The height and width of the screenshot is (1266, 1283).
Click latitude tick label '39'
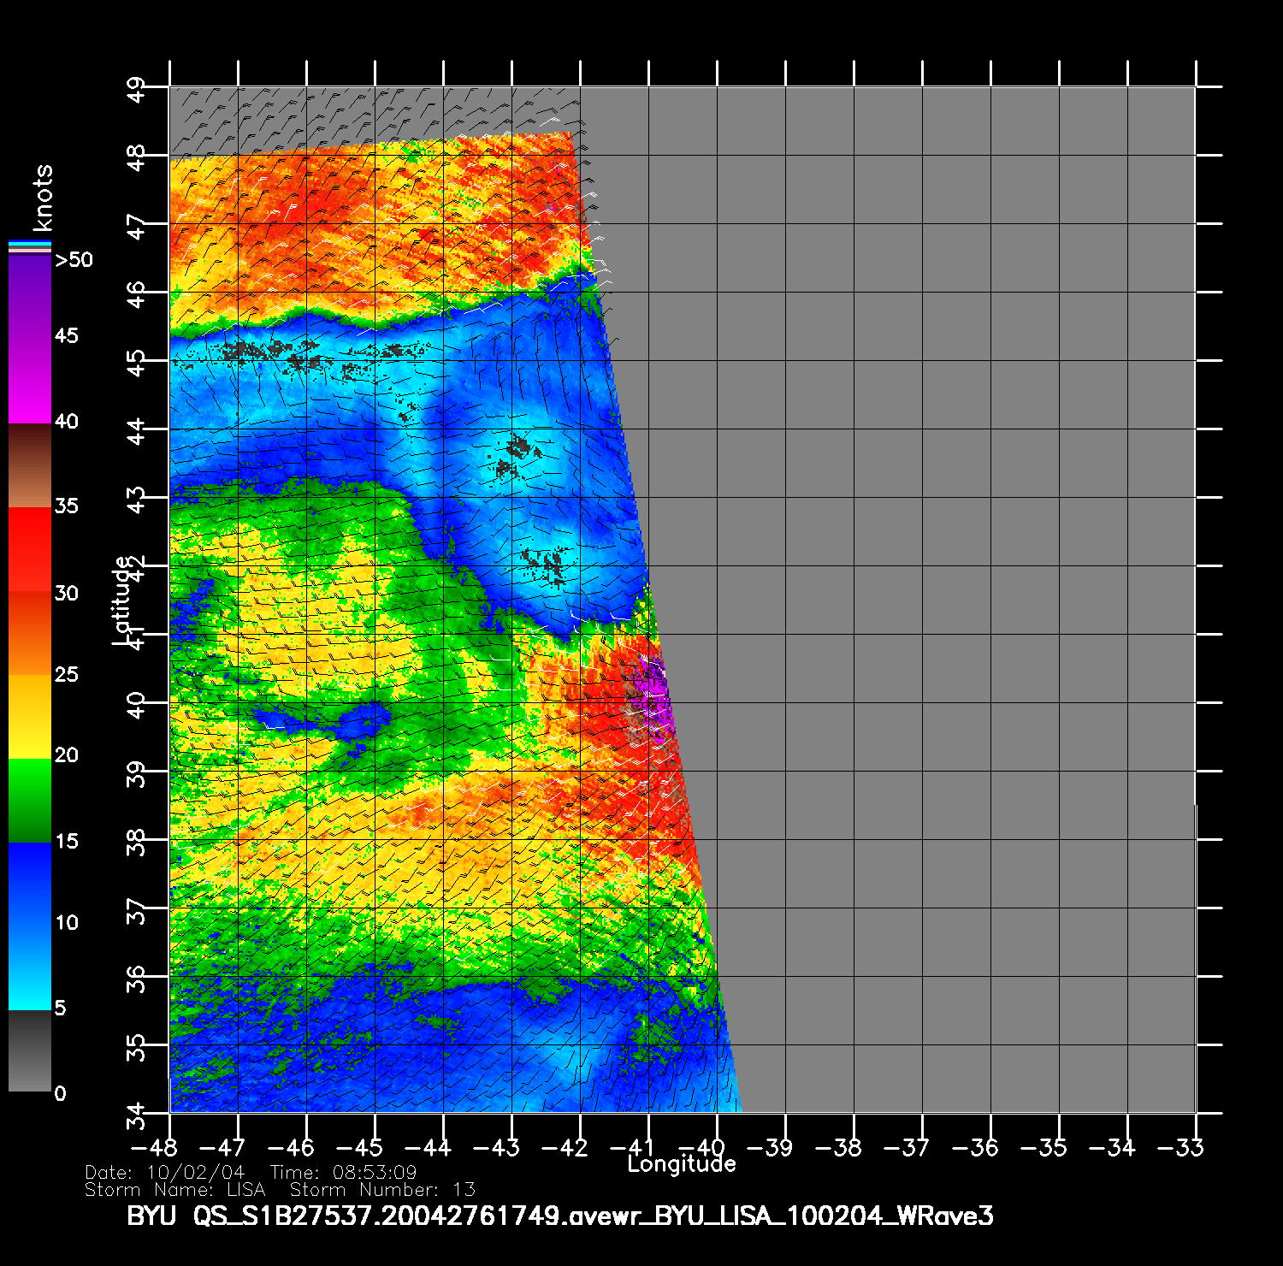tap(136, 774)
